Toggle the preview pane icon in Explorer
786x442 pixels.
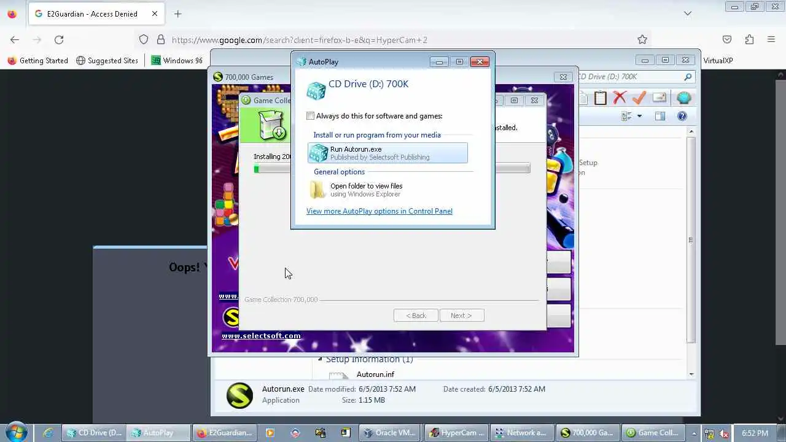click(660, 116)
